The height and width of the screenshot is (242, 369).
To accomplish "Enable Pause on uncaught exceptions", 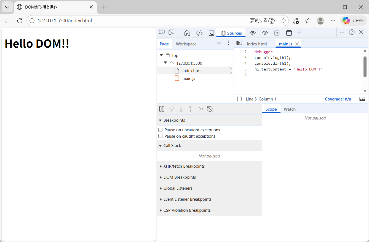I will 161,130.
